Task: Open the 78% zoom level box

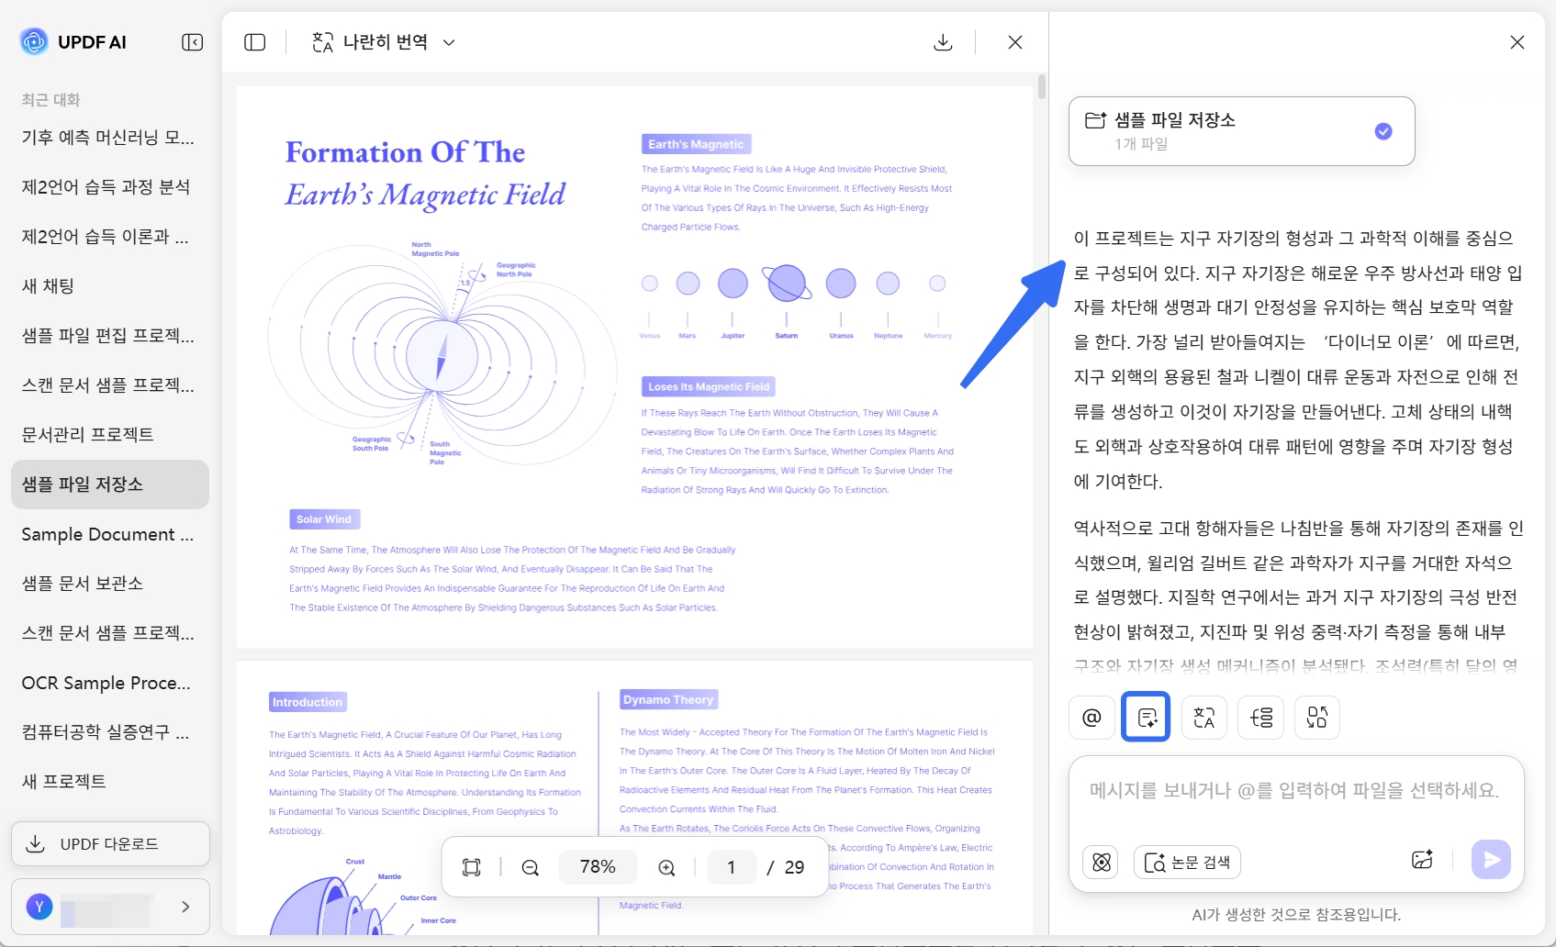Action: pyautogui.click(x=598, y=867)
